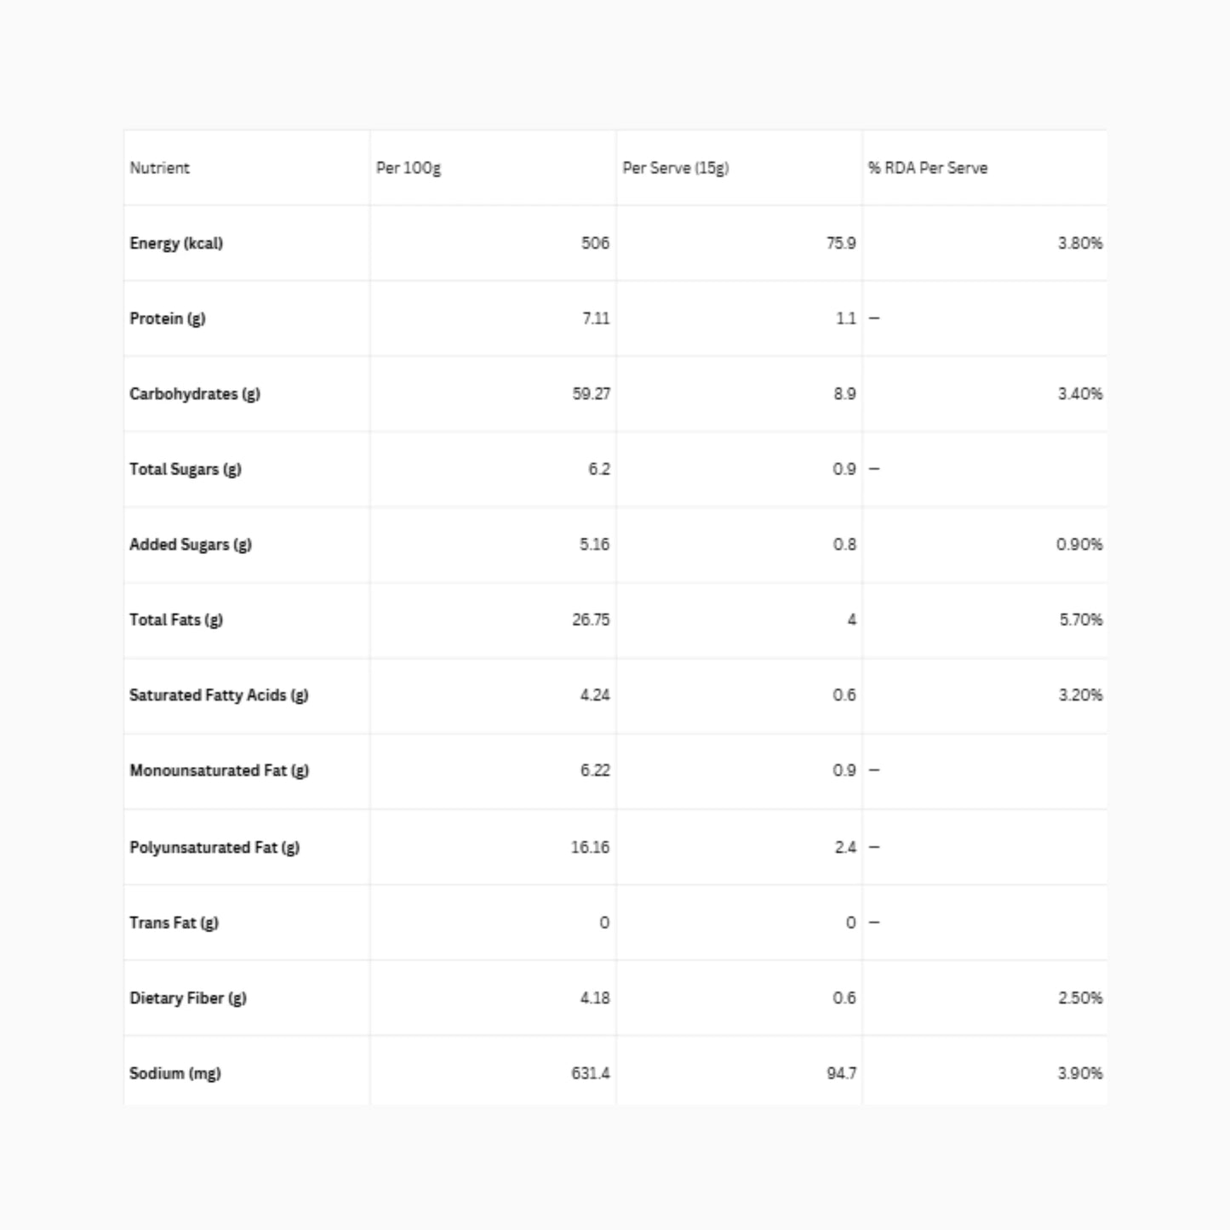This screenshot has height=1230, width=1230.
Task: Select the Total Fats (g) row label
Action: pos(176,620)
